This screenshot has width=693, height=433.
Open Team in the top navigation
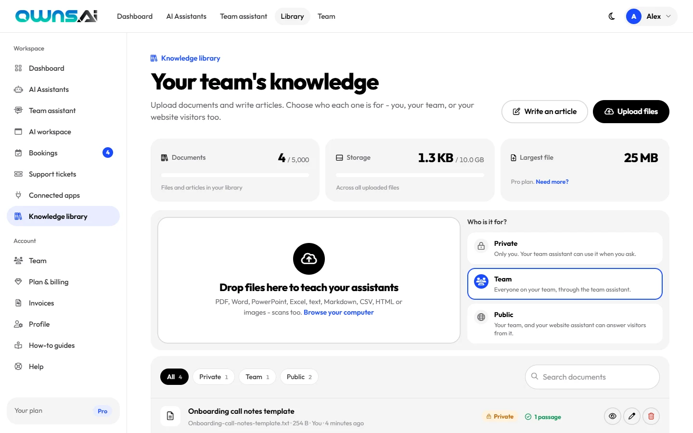(x=326, y=16)
